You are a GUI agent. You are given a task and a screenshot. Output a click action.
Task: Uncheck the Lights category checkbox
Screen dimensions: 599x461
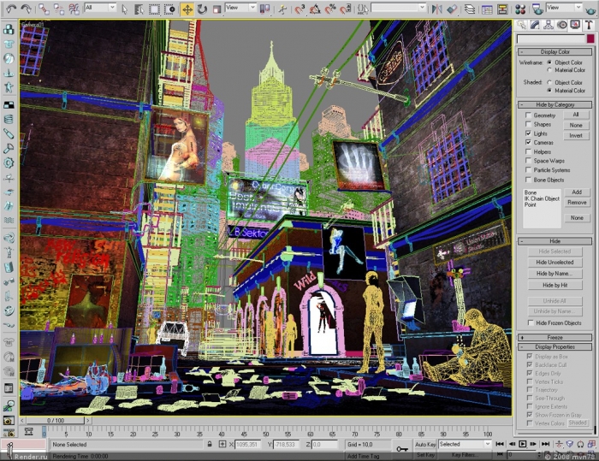click(x=528, y=133)
